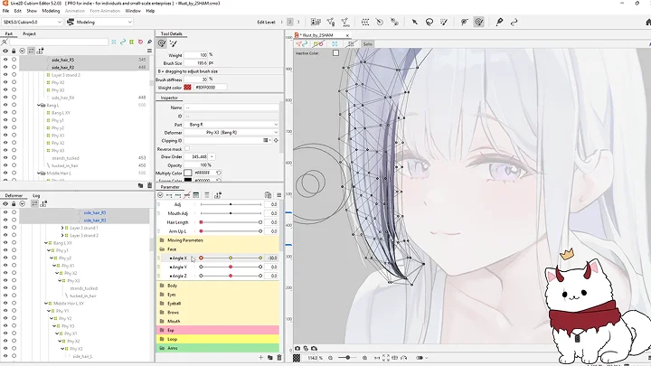Toggle visibility of Bang L XY deformer

(5, 243)
